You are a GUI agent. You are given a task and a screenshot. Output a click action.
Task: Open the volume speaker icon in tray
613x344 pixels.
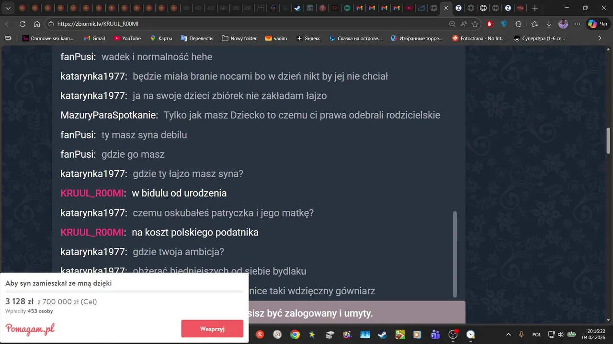[x=560, y=334]
